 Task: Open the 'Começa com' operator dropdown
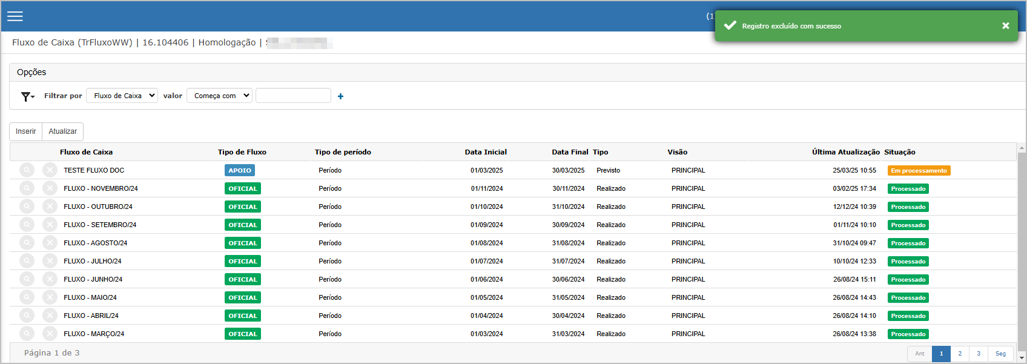pos(219,96)
